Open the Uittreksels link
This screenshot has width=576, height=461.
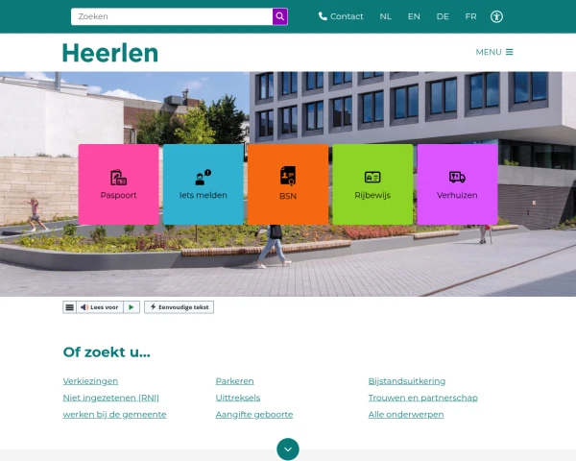[238, 398]
